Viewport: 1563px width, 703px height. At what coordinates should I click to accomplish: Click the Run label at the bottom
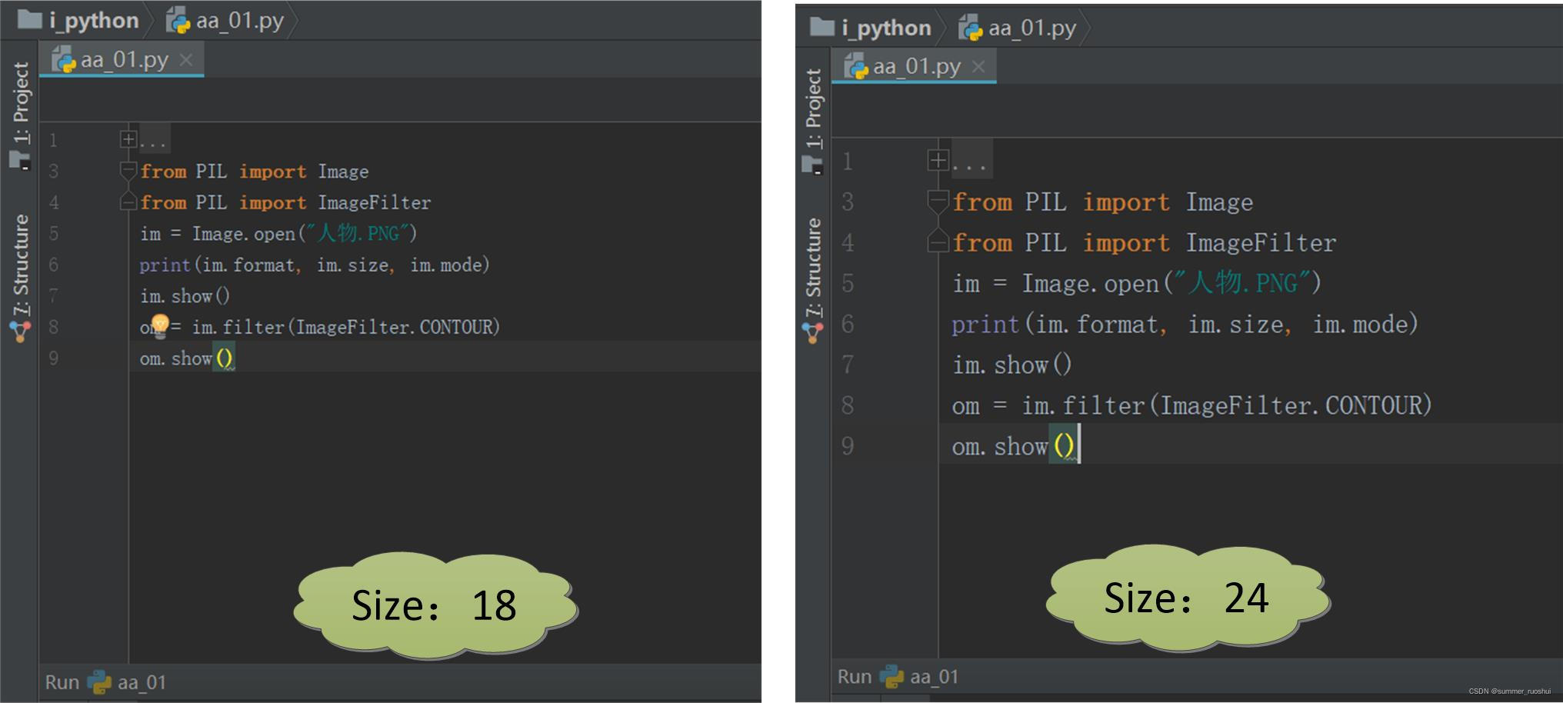(x=61, y=681)
